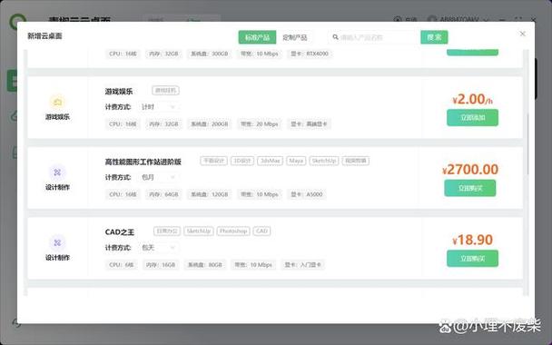
Task: Click the ¥2.00/h price
Action: [472, 99]
